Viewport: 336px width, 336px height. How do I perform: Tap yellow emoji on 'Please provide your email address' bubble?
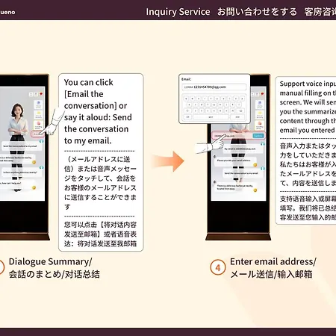[255, 165]
